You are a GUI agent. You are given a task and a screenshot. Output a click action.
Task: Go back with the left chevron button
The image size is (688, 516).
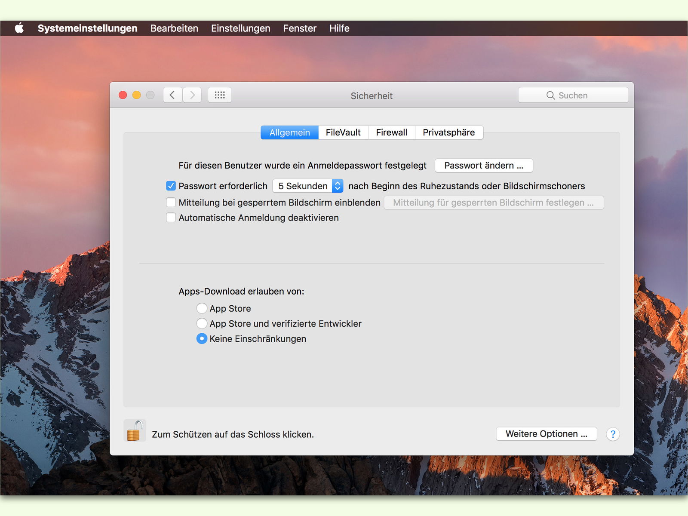[x=172, y=95]
